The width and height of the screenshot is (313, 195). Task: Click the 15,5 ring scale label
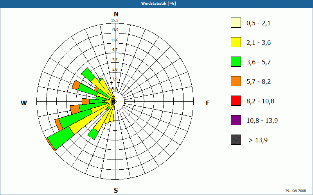point(115,20)
